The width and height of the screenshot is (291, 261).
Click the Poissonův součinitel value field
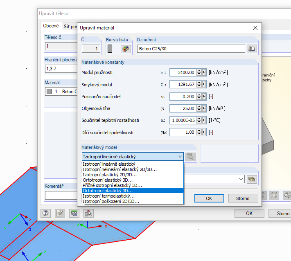(x=183, y=97)
